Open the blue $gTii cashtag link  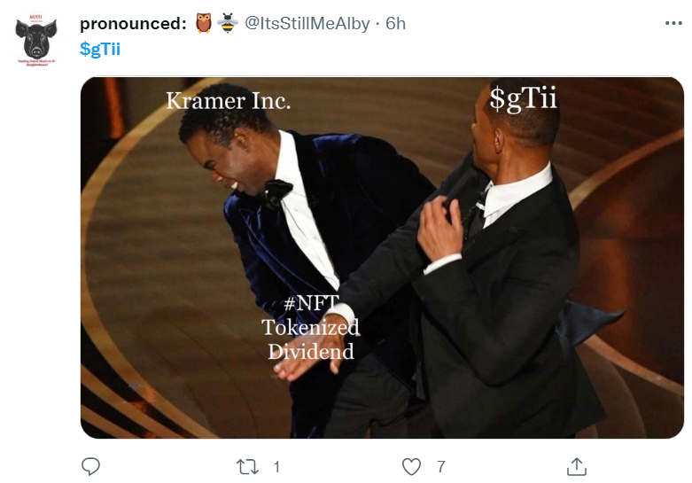100,49
